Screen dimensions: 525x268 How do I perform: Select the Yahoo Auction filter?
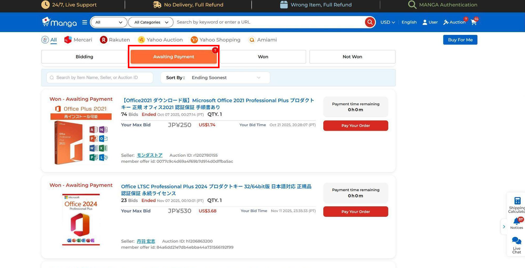point(160,40)
